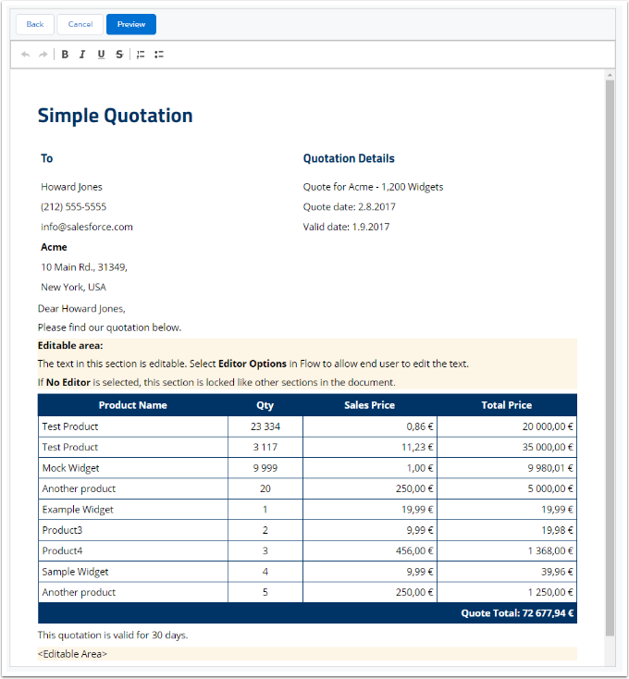The image size is (629, 679).
Task: Toggle Strikethrough formatting
Action: [x=119, y=55]
